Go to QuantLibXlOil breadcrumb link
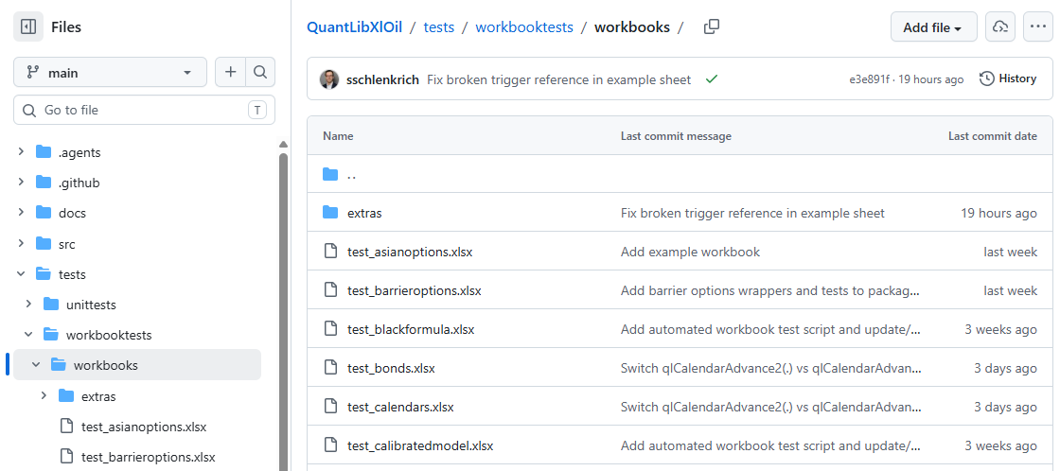 (354, 27)
